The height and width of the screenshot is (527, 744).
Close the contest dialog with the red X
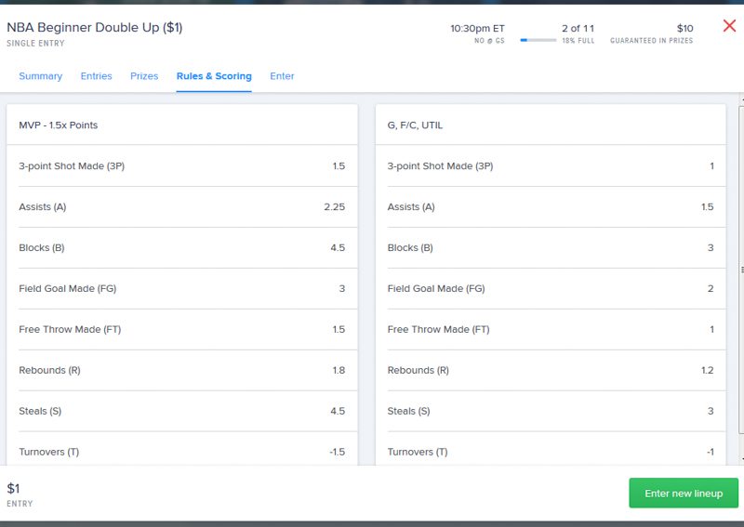click(729, 26)
